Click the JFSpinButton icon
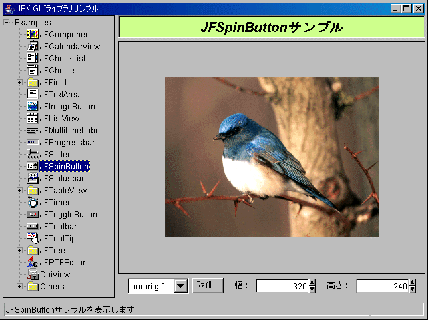Screen dimensions: 428x320 33,166
